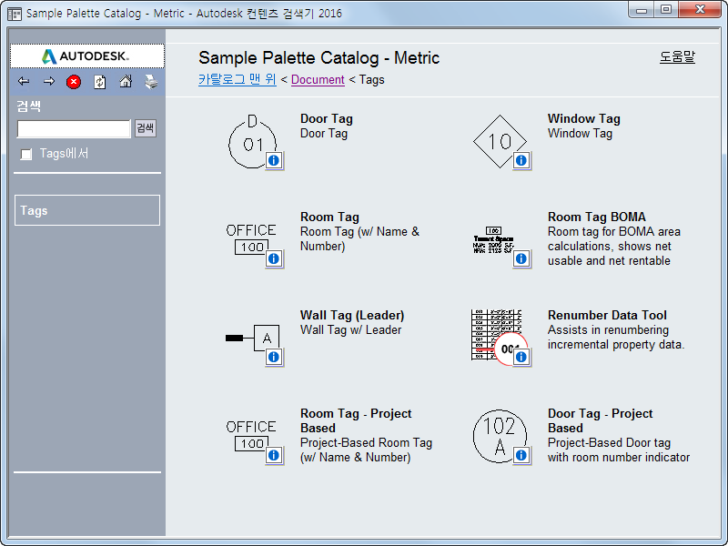728x546 pixels.
Task: Go back with the left arrow icon
Action: click(x=24, y=82)
